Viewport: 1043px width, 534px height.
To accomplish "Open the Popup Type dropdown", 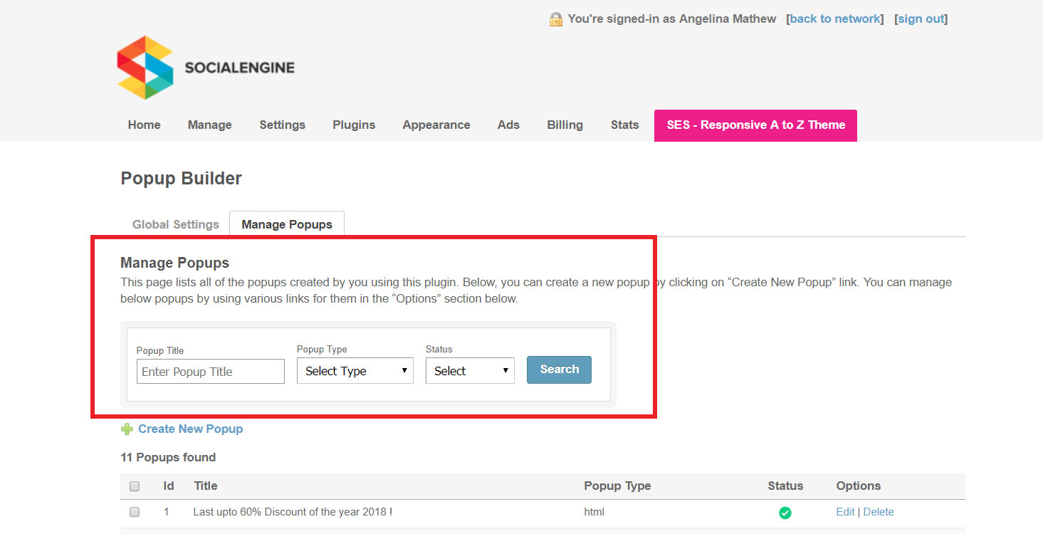I will [x=355, y=370].
